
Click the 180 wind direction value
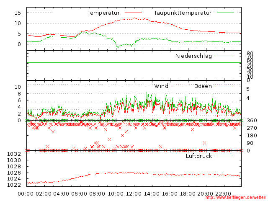click(252, 136)
